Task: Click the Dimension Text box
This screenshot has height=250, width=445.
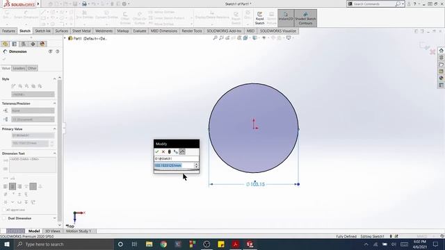Action: pyautogui.click(x=33, y=165)
